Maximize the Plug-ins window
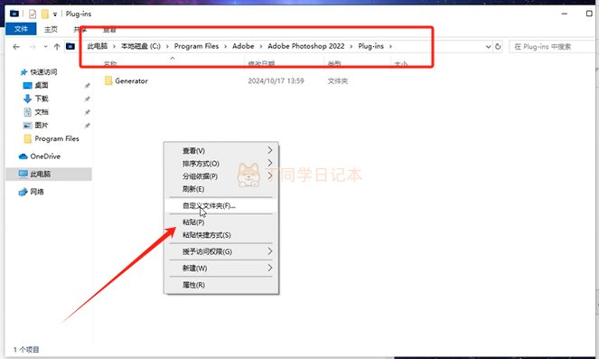This screenshot has height=359, width=599. click(589, 14)
